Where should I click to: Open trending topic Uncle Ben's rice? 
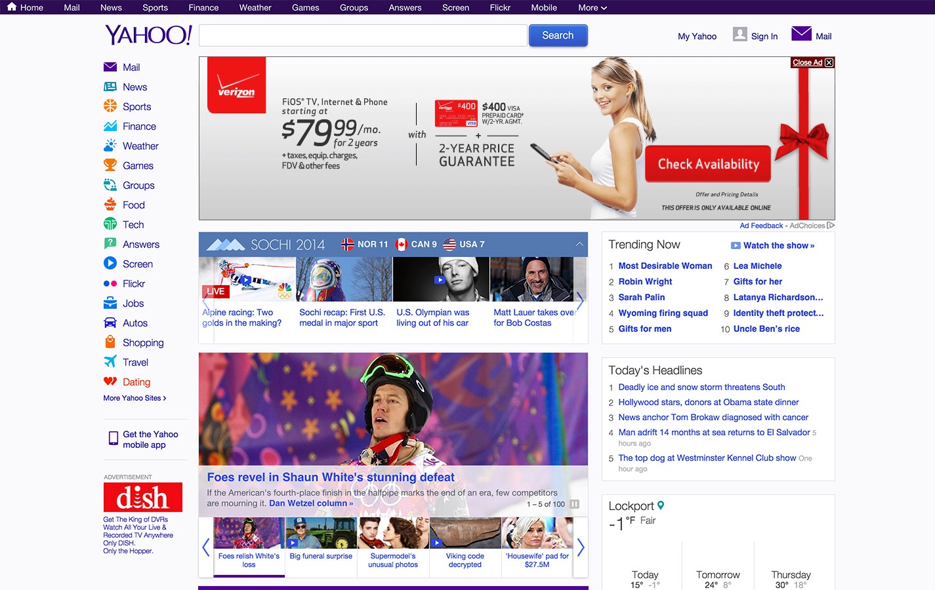click(x=766, y=328)
